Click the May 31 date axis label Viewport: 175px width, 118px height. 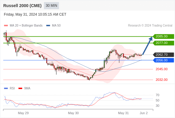(123, 113)
